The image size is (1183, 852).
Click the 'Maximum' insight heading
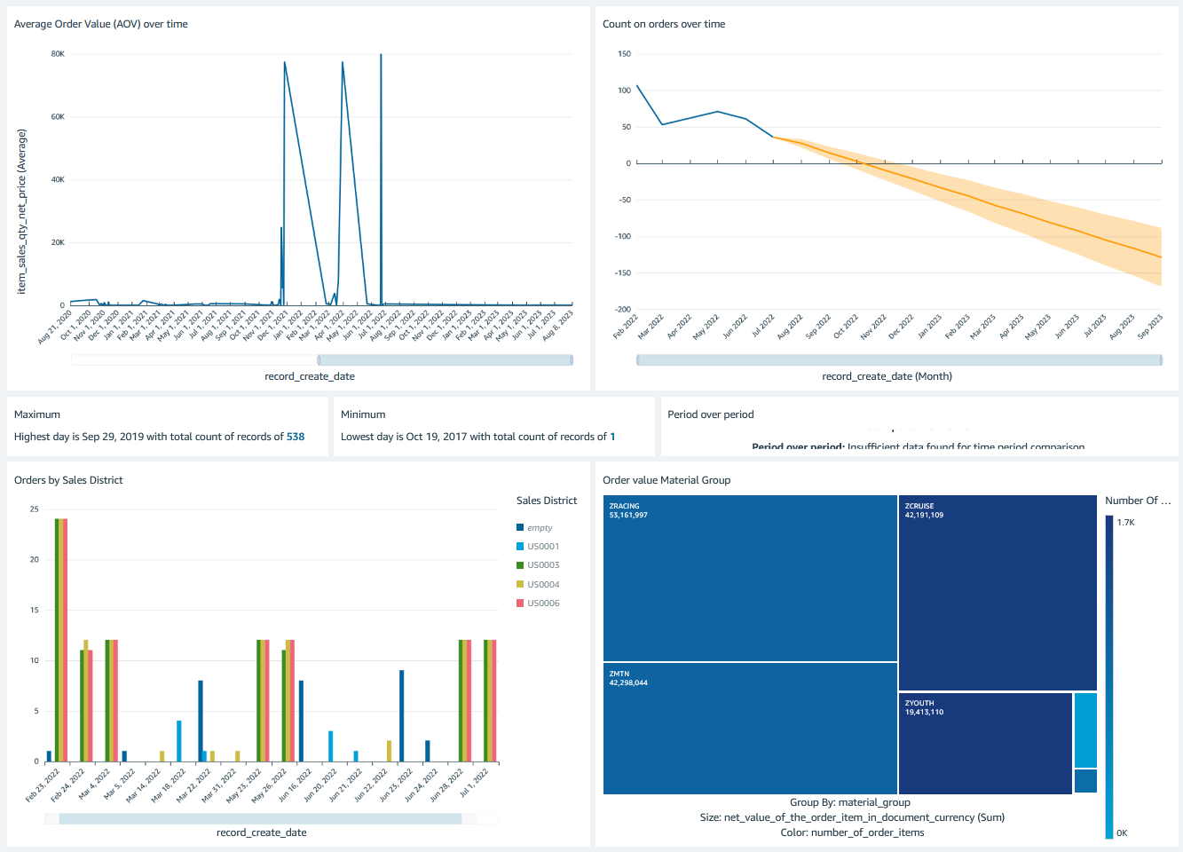point(37,414)
